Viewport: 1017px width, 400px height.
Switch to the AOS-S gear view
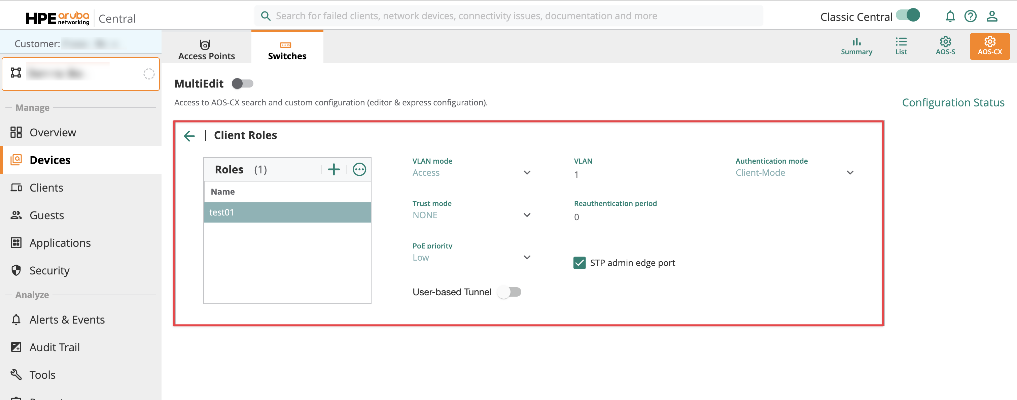pos(945,46)
